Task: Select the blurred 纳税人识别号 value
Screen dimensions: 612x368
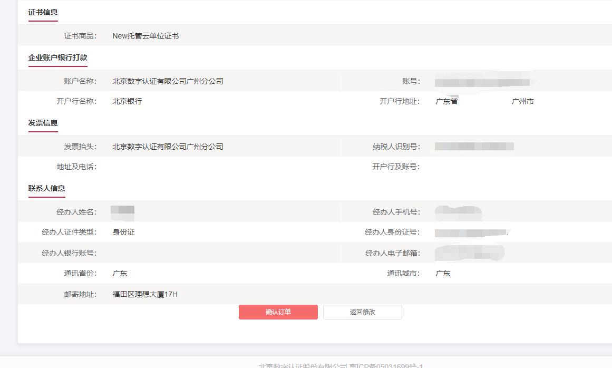Action: 474,147
